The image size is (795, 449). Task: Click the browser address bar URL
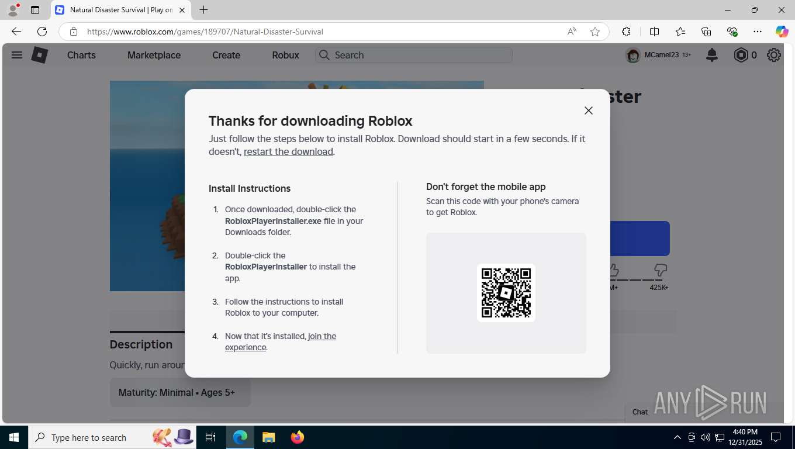(205, 32)
